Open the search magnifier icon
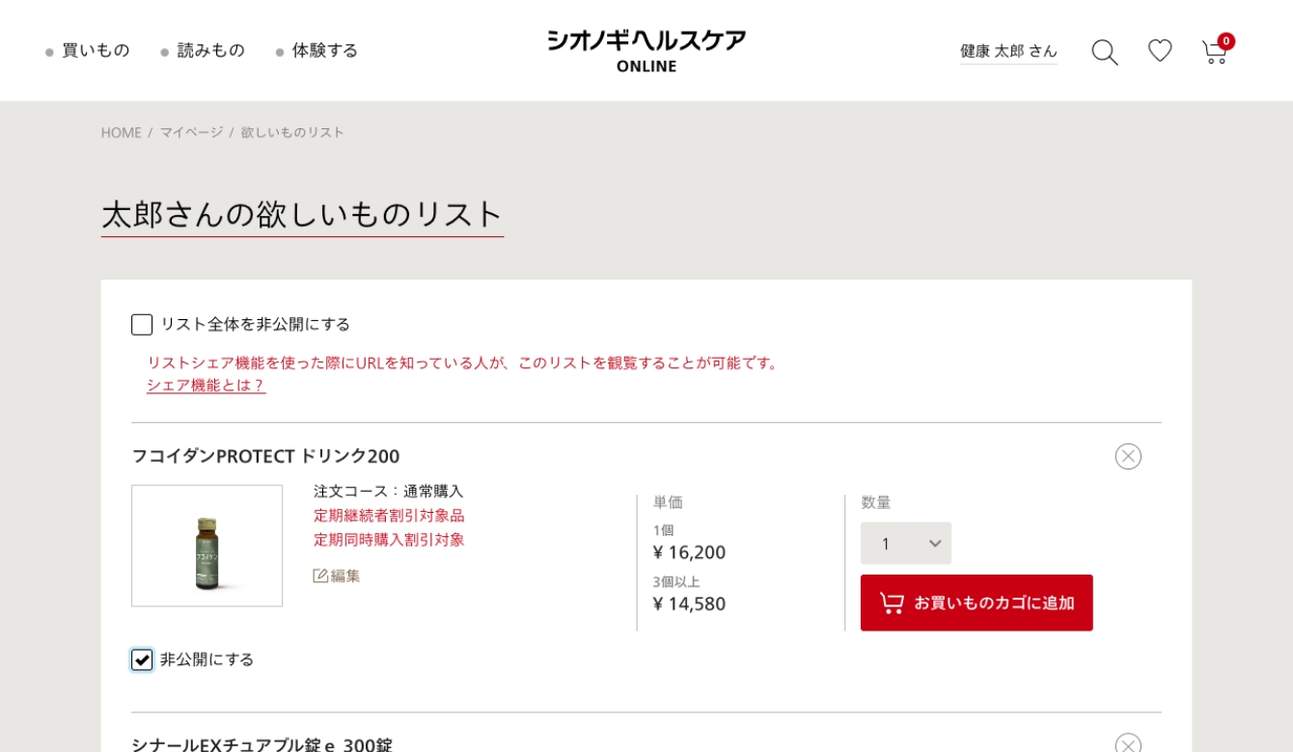The height and width of the screenshot is (752, 1293). (1105, 52)
